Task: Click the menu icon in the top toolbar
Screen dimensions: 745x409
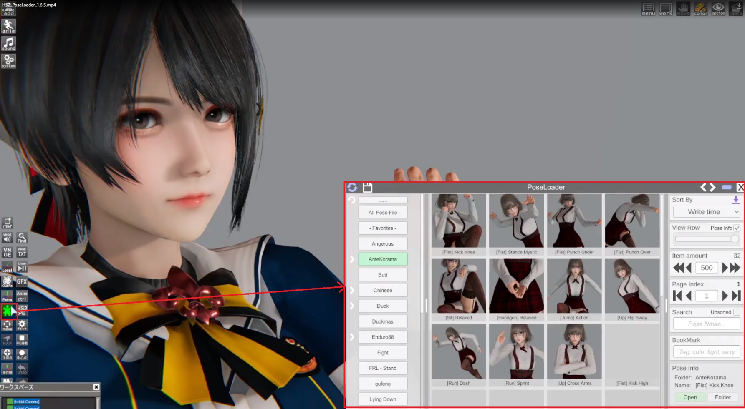Action: [648, 9]
